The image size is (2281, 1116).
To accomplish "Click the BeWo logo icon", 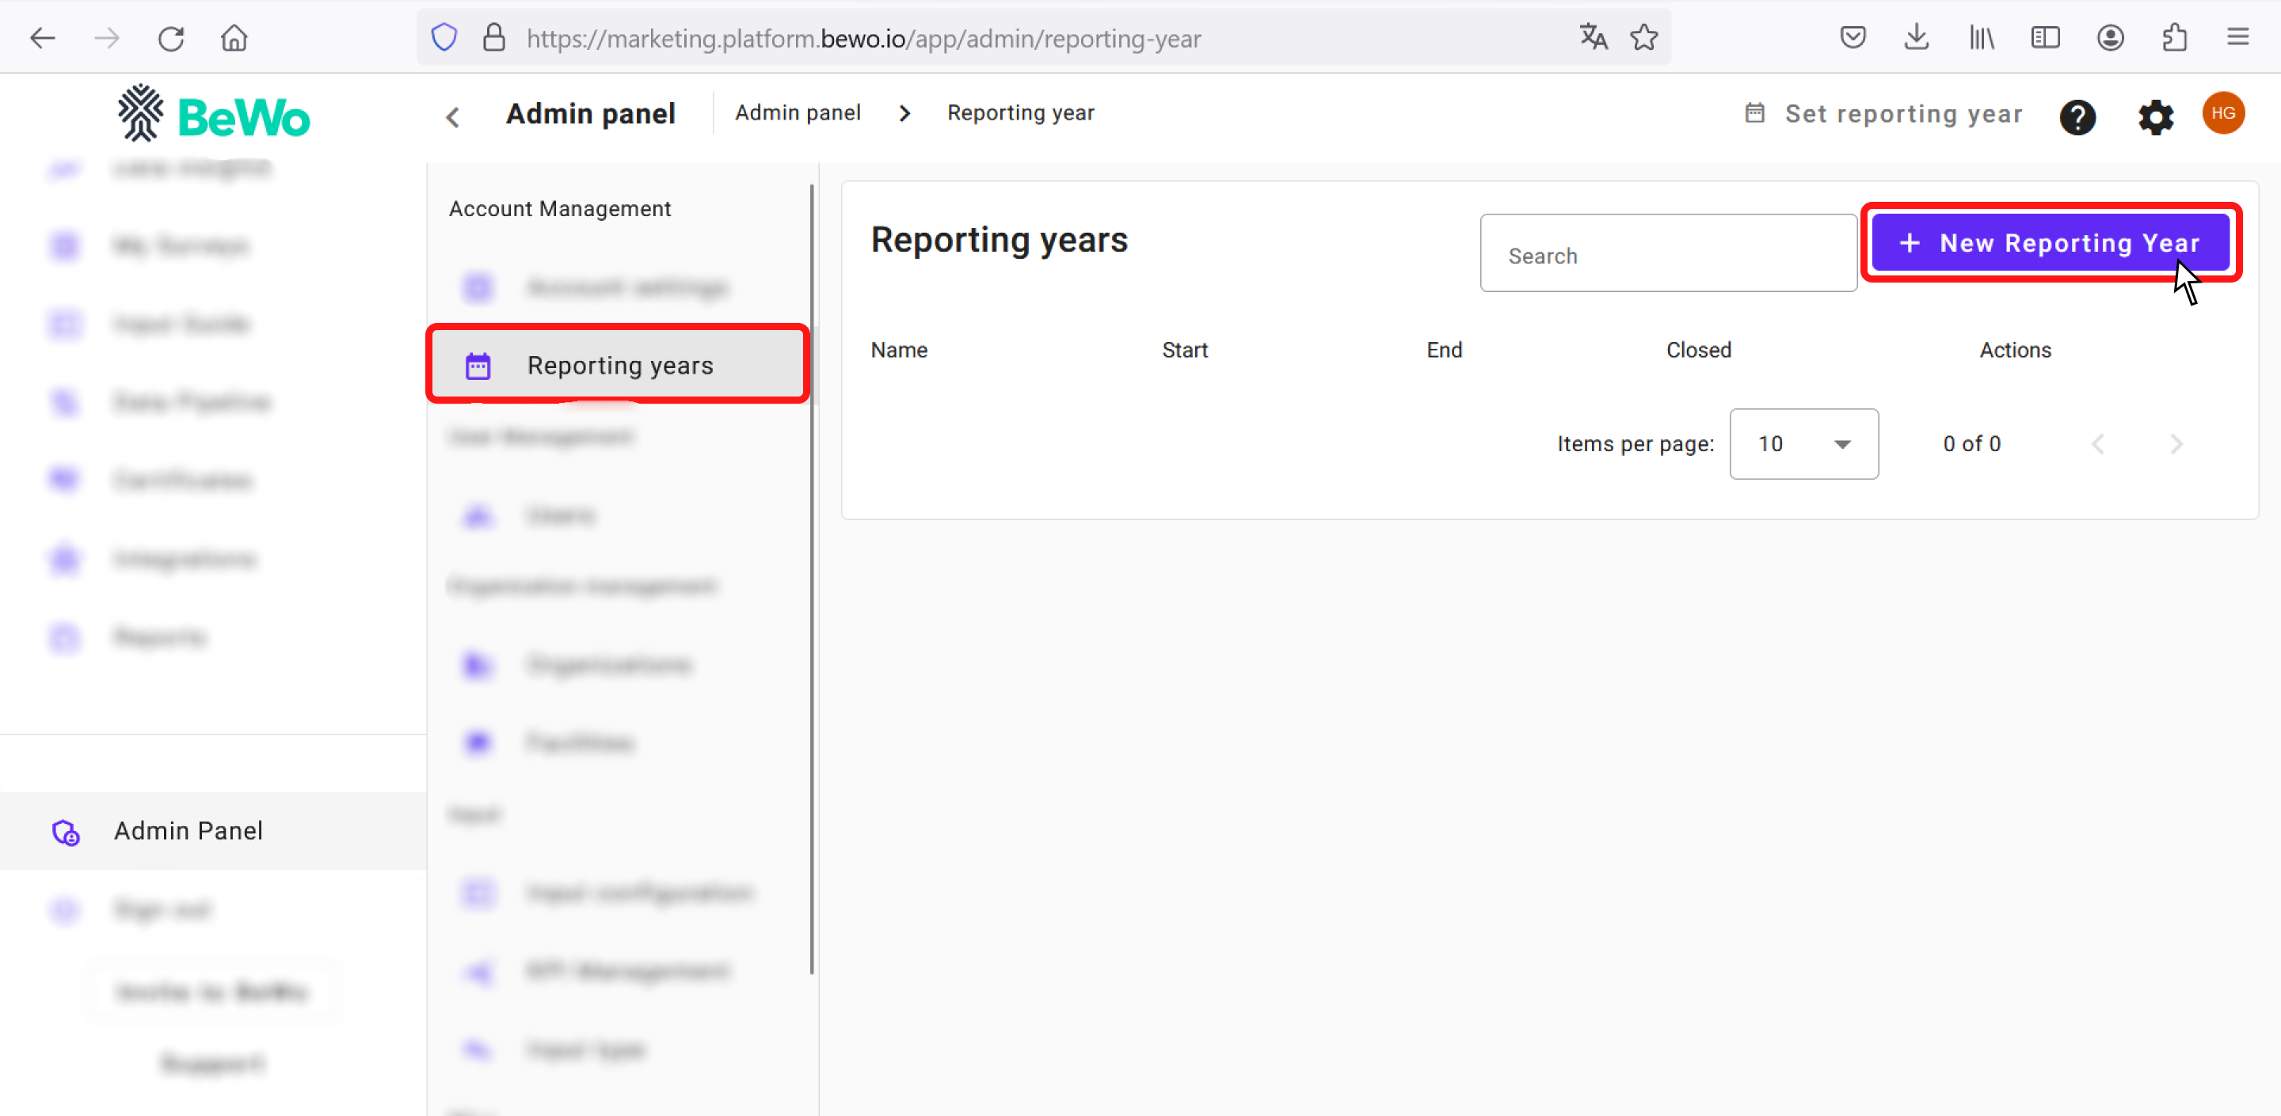I will pyautogui.click(x=139, y=113).
